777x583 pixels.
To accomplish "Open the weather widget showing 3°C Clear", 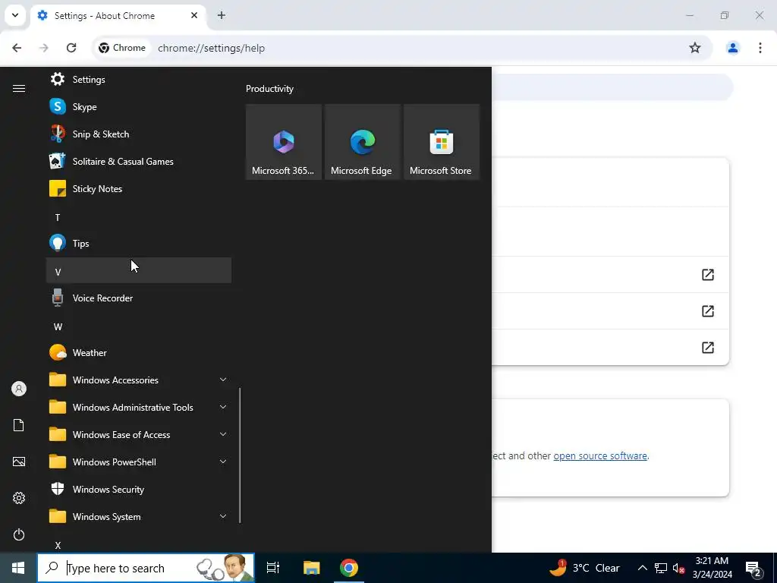I will coord(585,568).
